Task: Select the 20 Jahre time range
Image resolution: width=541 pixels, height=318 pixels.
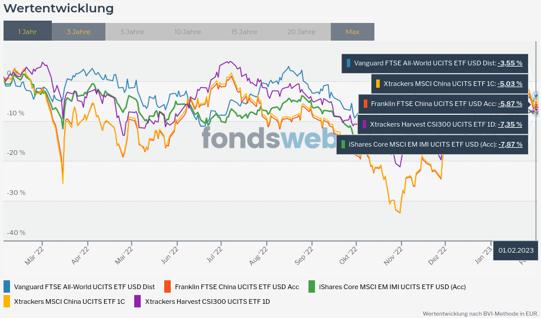Action: (301, 32)
